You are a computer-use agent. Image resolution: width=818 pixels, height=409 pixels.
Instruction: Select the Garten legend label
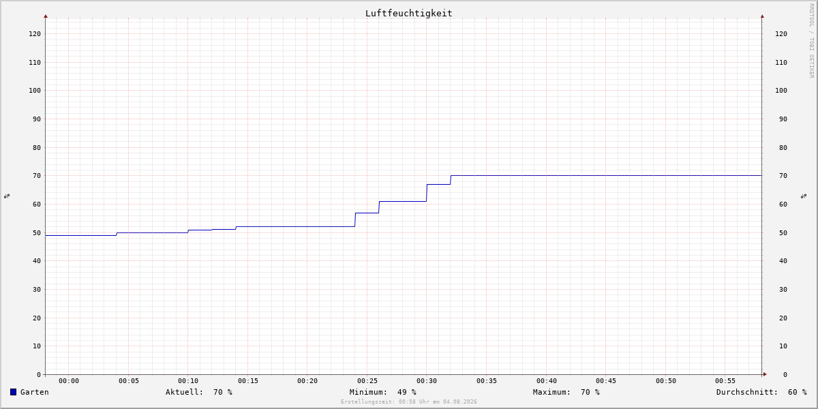point(34,392)
